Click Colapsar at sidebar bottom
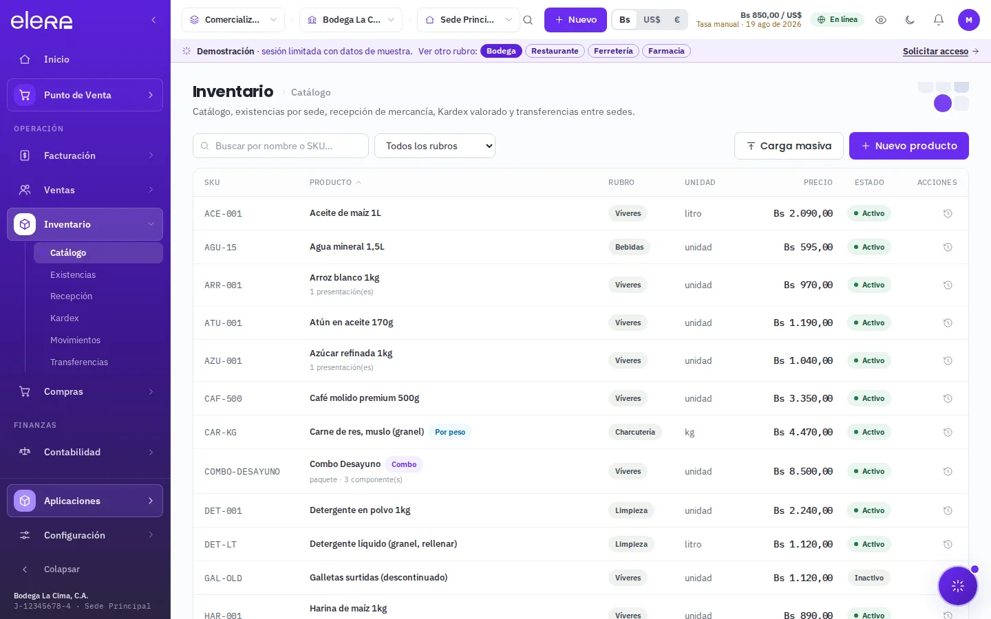The width and height of the screenshot is (991, 619). [85, 569]
